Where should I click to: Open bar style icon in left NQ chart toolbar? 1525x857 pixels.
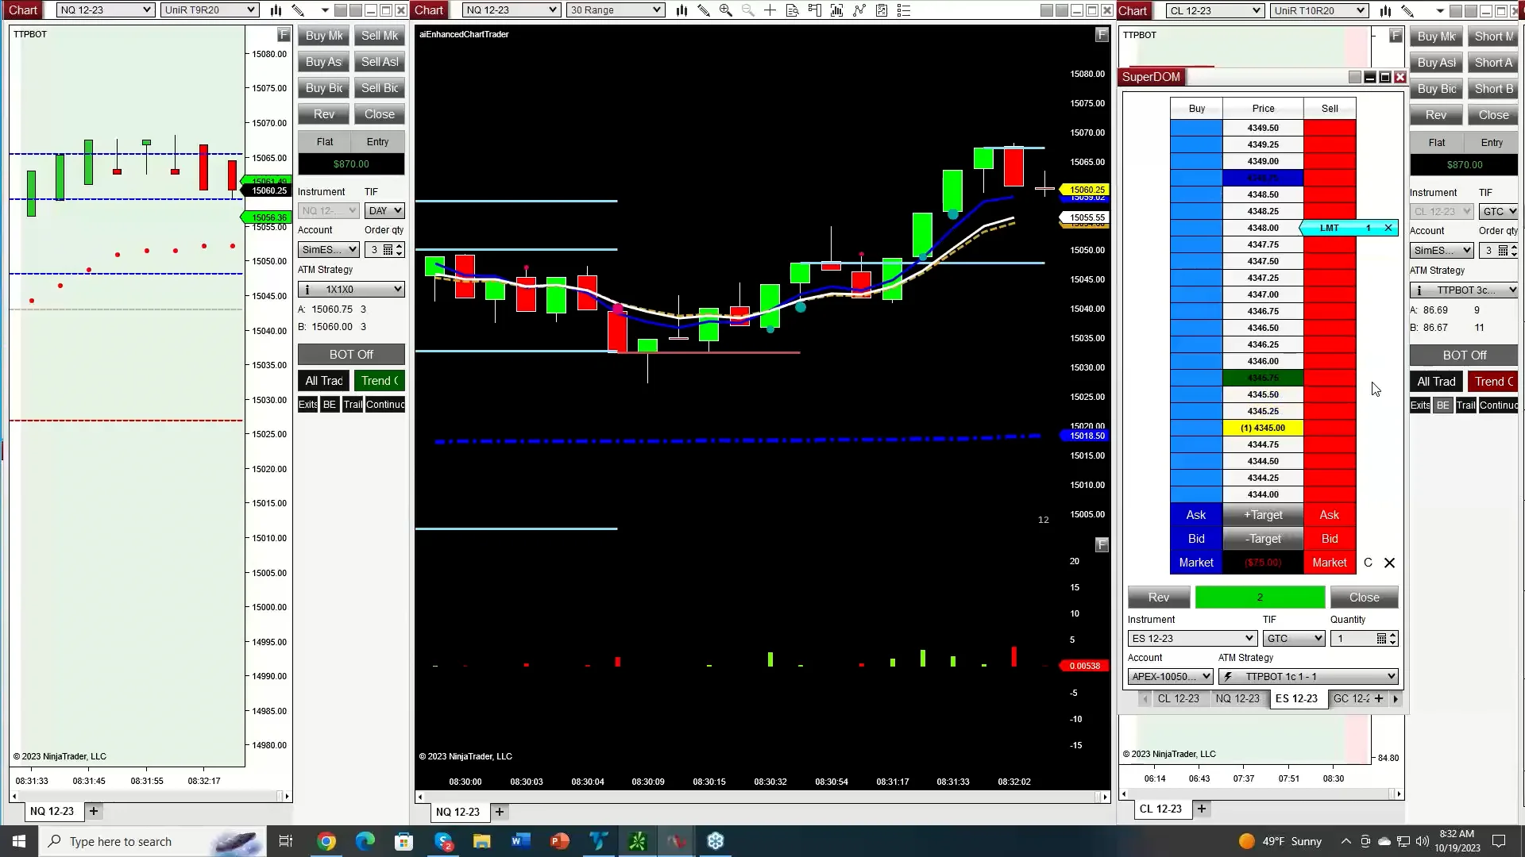pyautogui.click(x=276, y=10)
